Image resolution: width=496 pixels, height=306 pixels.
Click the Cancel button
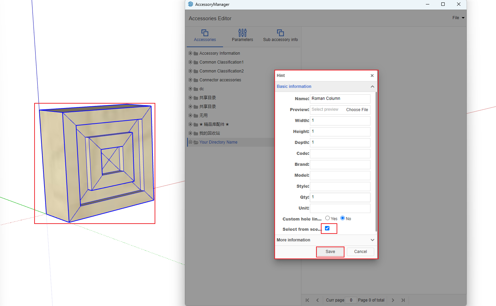pos(360,252)
